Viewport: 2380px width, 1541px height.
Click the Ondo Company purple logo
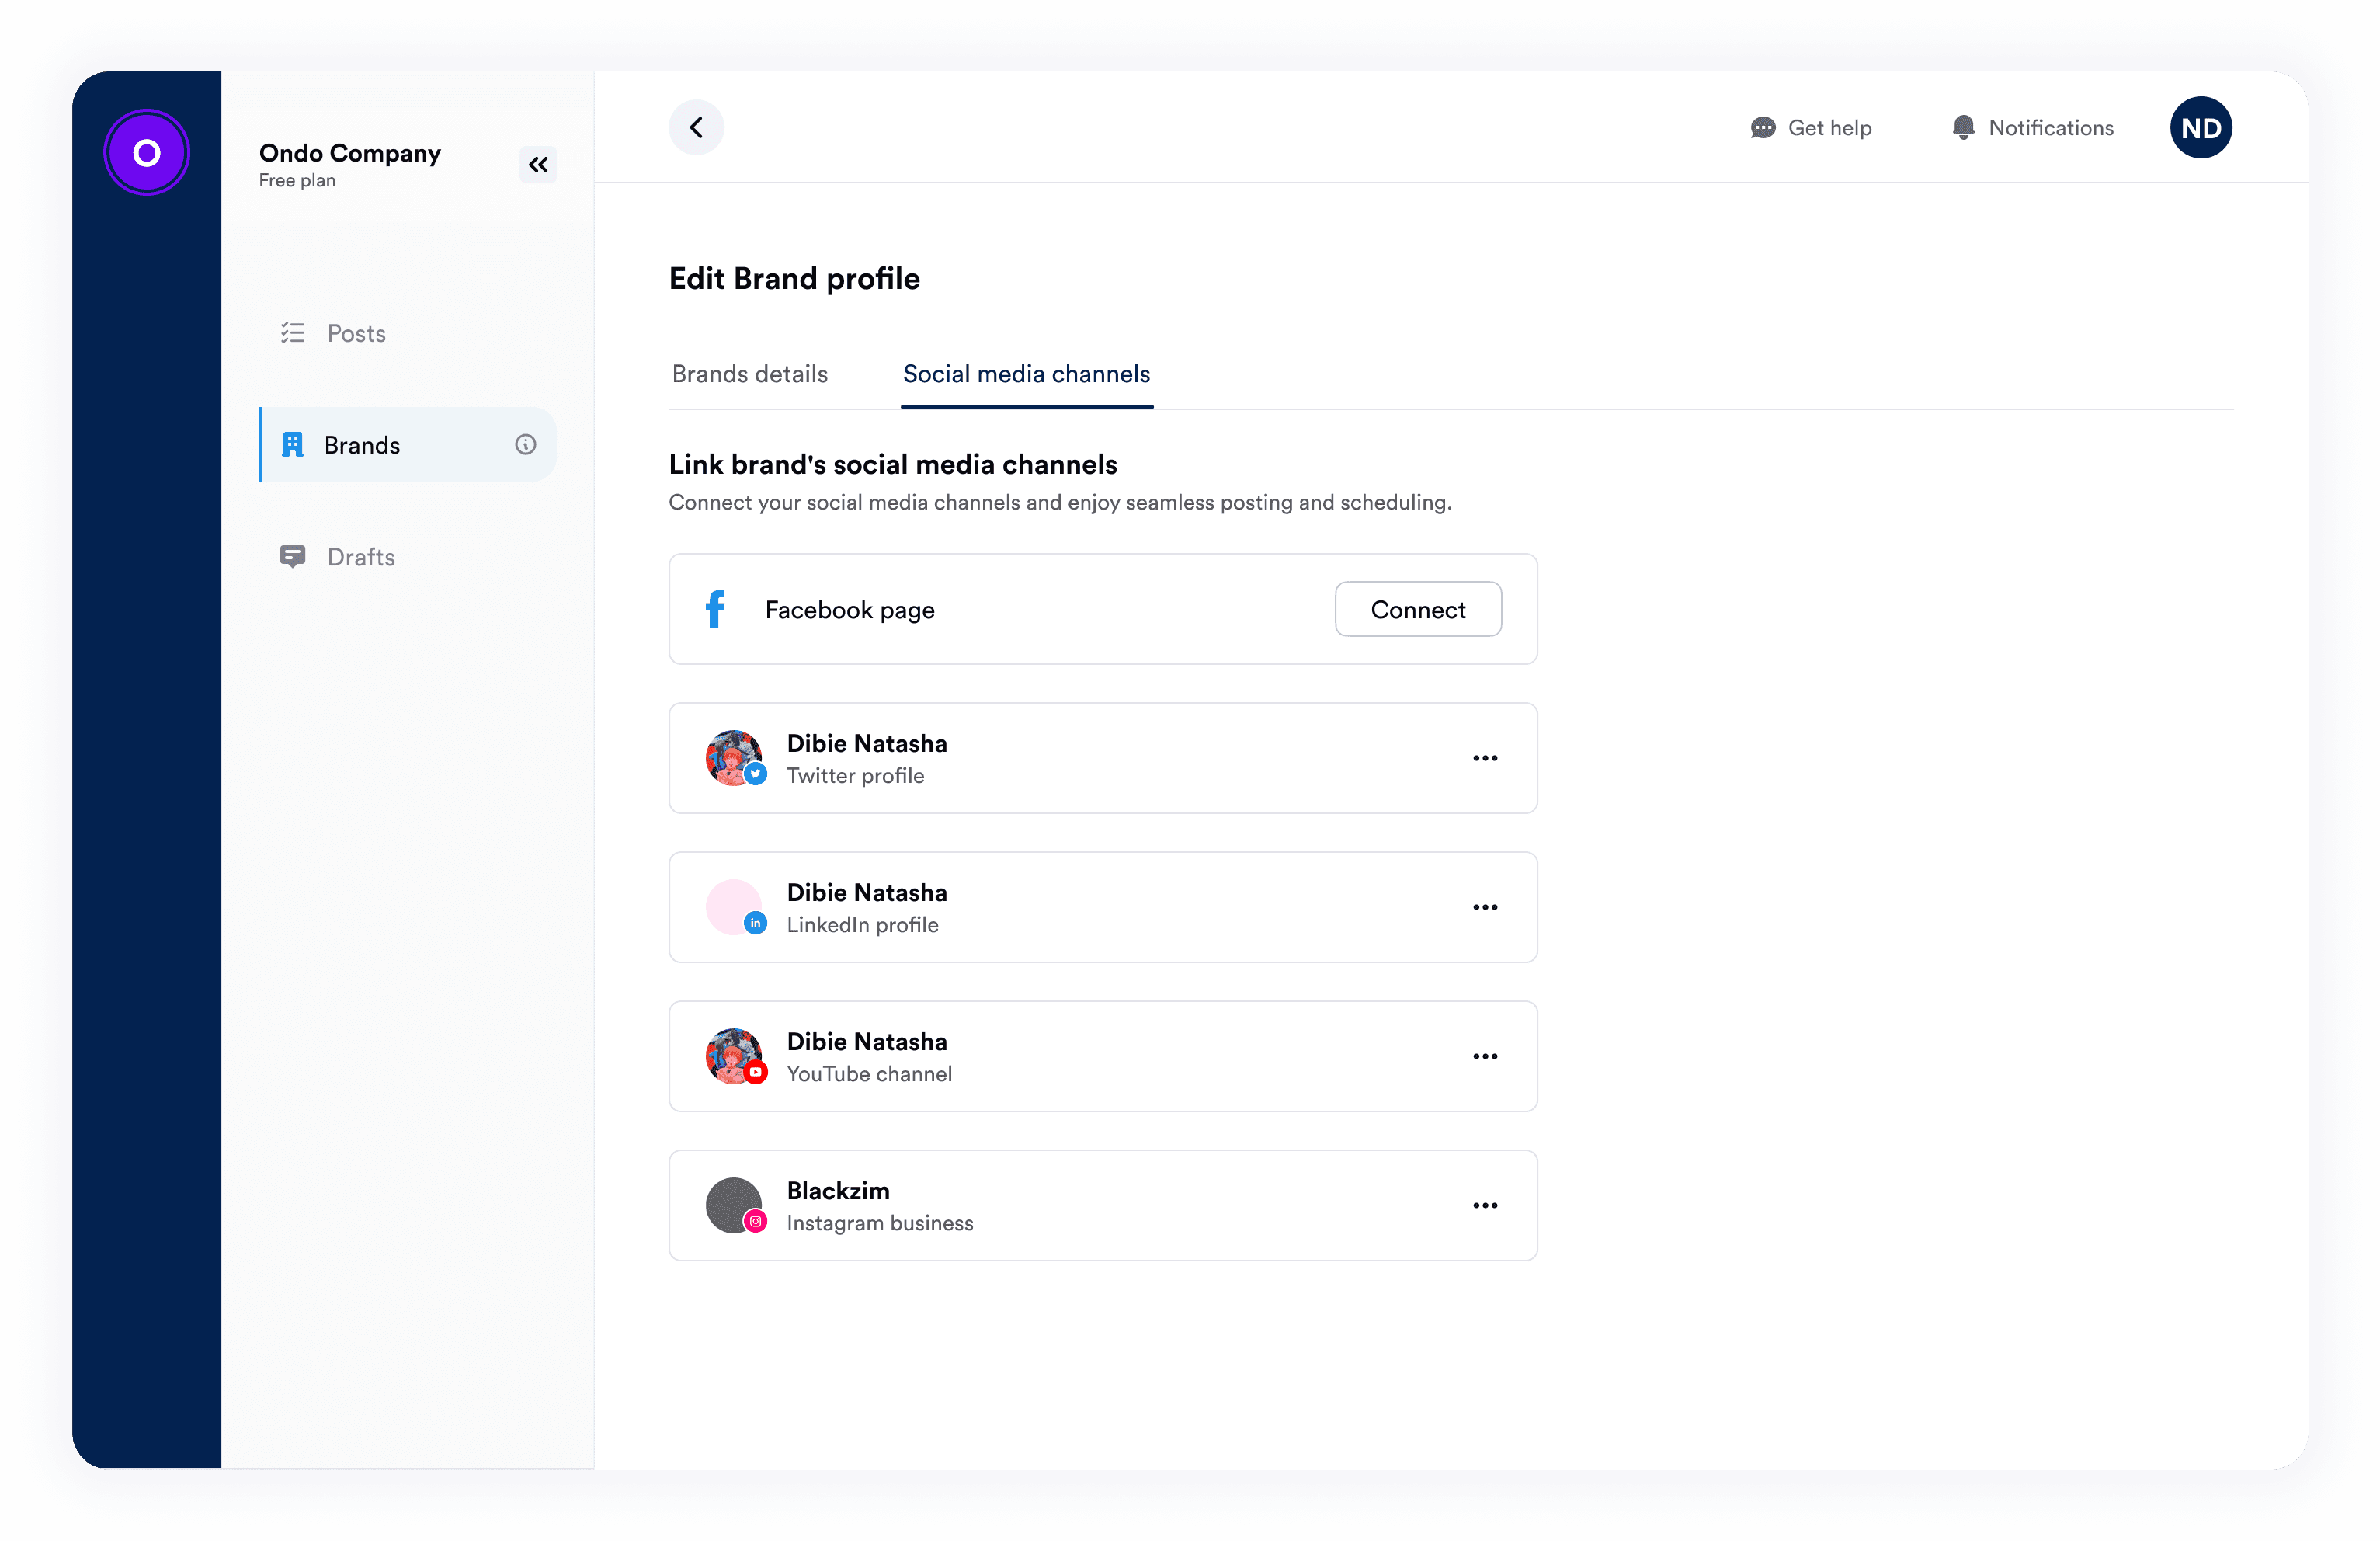point(147,152)
